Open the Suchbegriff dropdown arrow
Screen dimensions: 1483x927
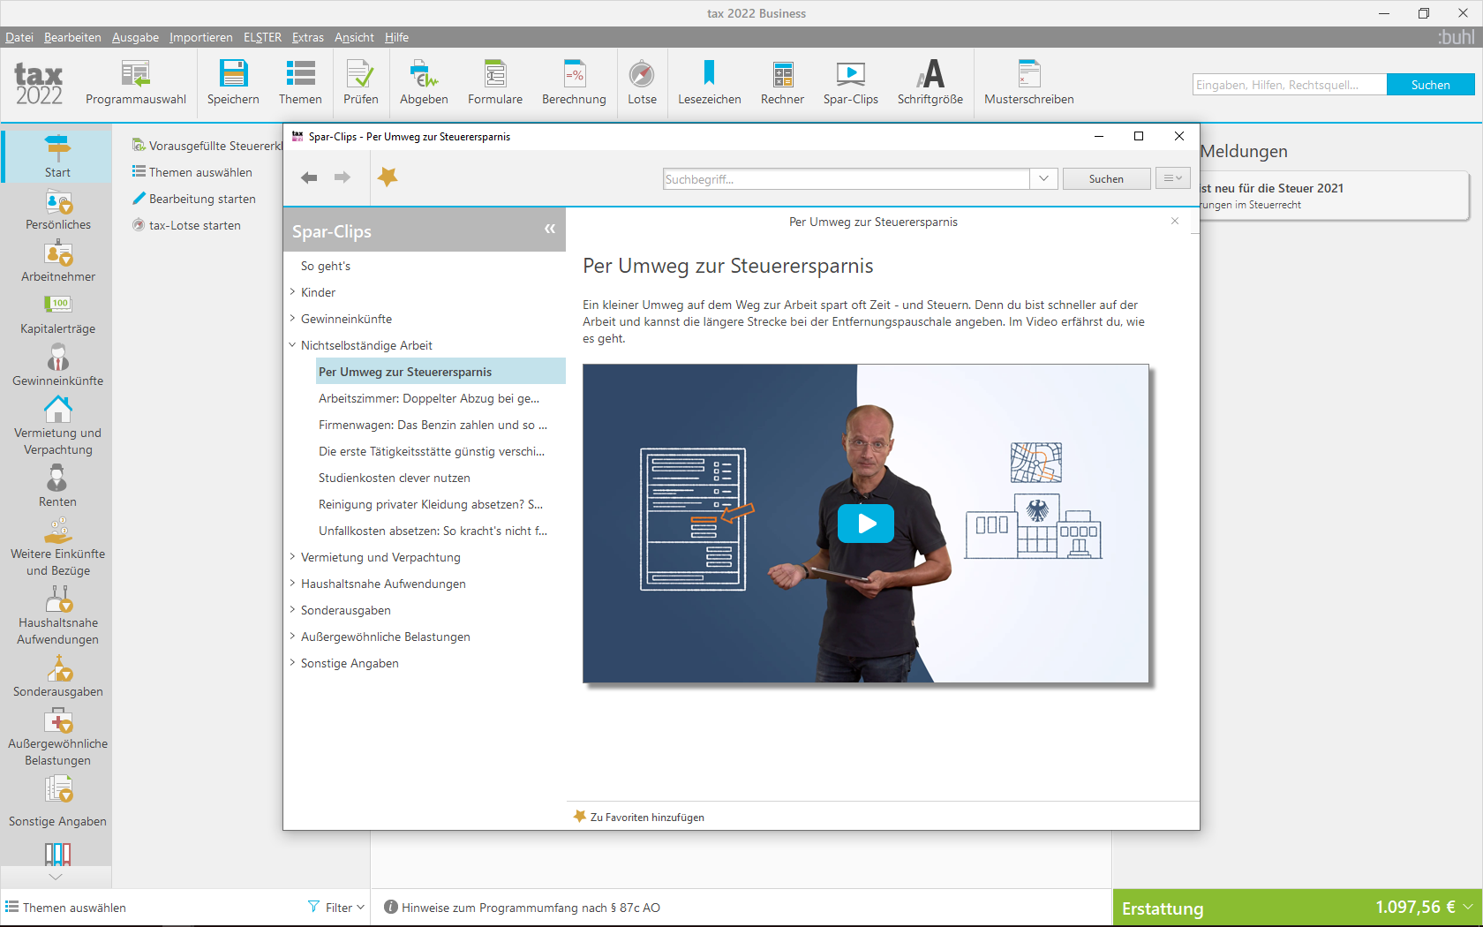tap(1043, 178)
